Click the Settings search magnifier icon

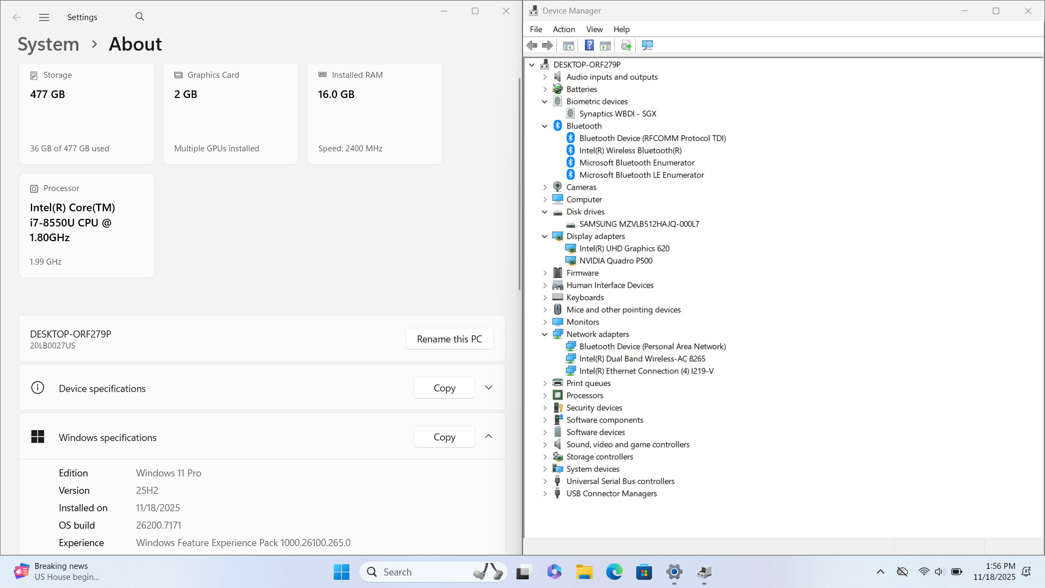click(x=140, y=17)
